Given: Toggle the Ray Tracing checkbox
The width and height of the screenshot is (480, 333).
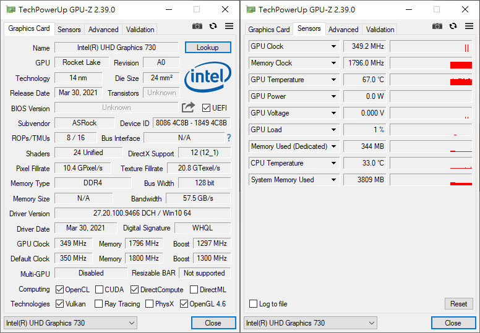Looking at the screenshot, I should coord(98,303).
